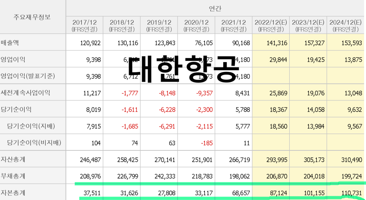This screenshot has height=200, width=366.
Task: Click the 자본총계 row label
Action: (13, 193)
